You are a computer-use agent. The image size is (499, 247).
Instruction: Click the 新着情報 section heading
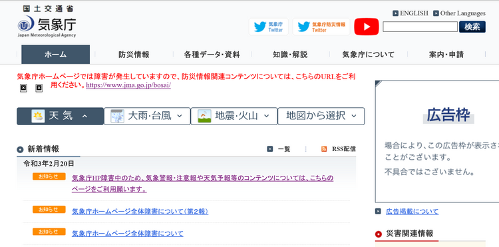click(x=43, y=149)
